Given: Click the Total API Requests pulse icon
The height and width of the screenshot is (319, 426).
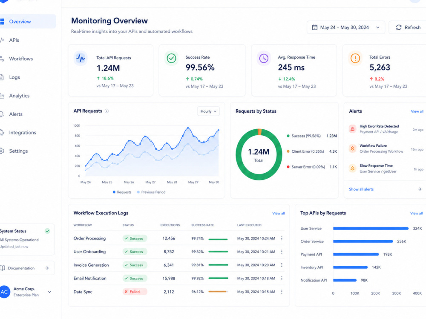Looking at the screenshot, I should click(x=81, y=58).
